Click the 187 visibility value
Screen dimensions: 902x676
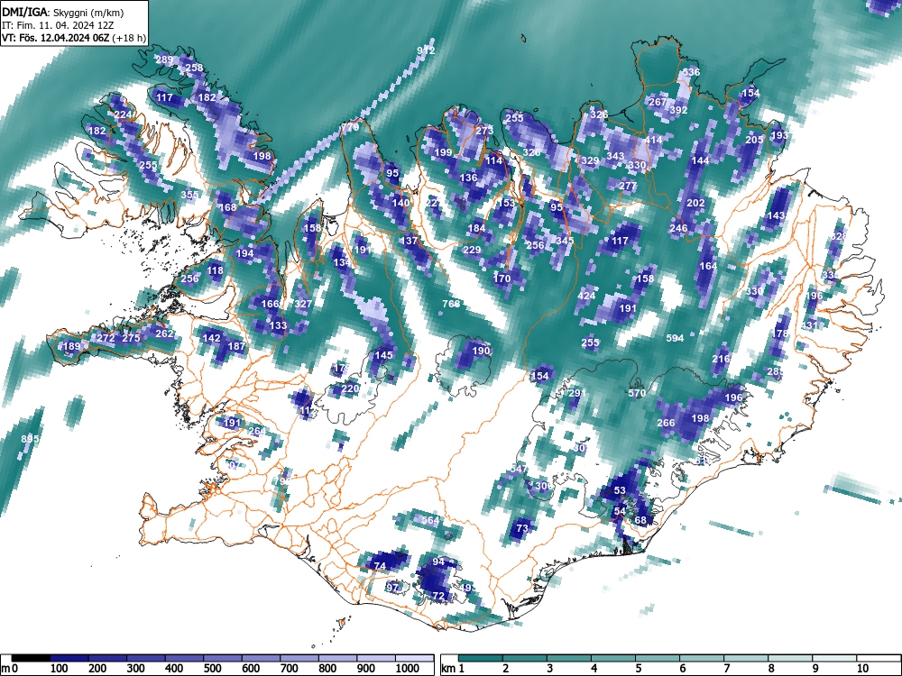tap(236, 347)
